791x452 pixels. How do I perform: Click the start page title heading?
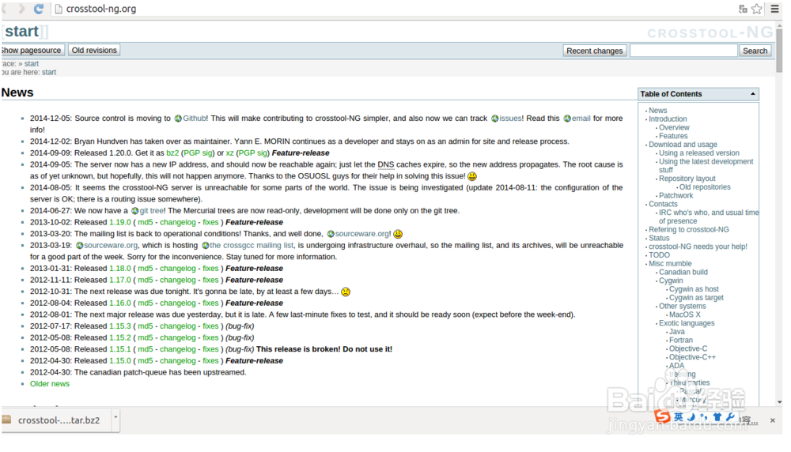pos(21,32)
